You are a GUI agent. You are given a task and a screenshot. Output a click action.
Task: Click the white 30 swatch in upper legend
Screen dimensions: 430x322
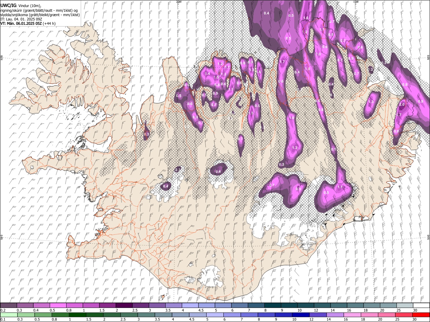click(421, 305)
